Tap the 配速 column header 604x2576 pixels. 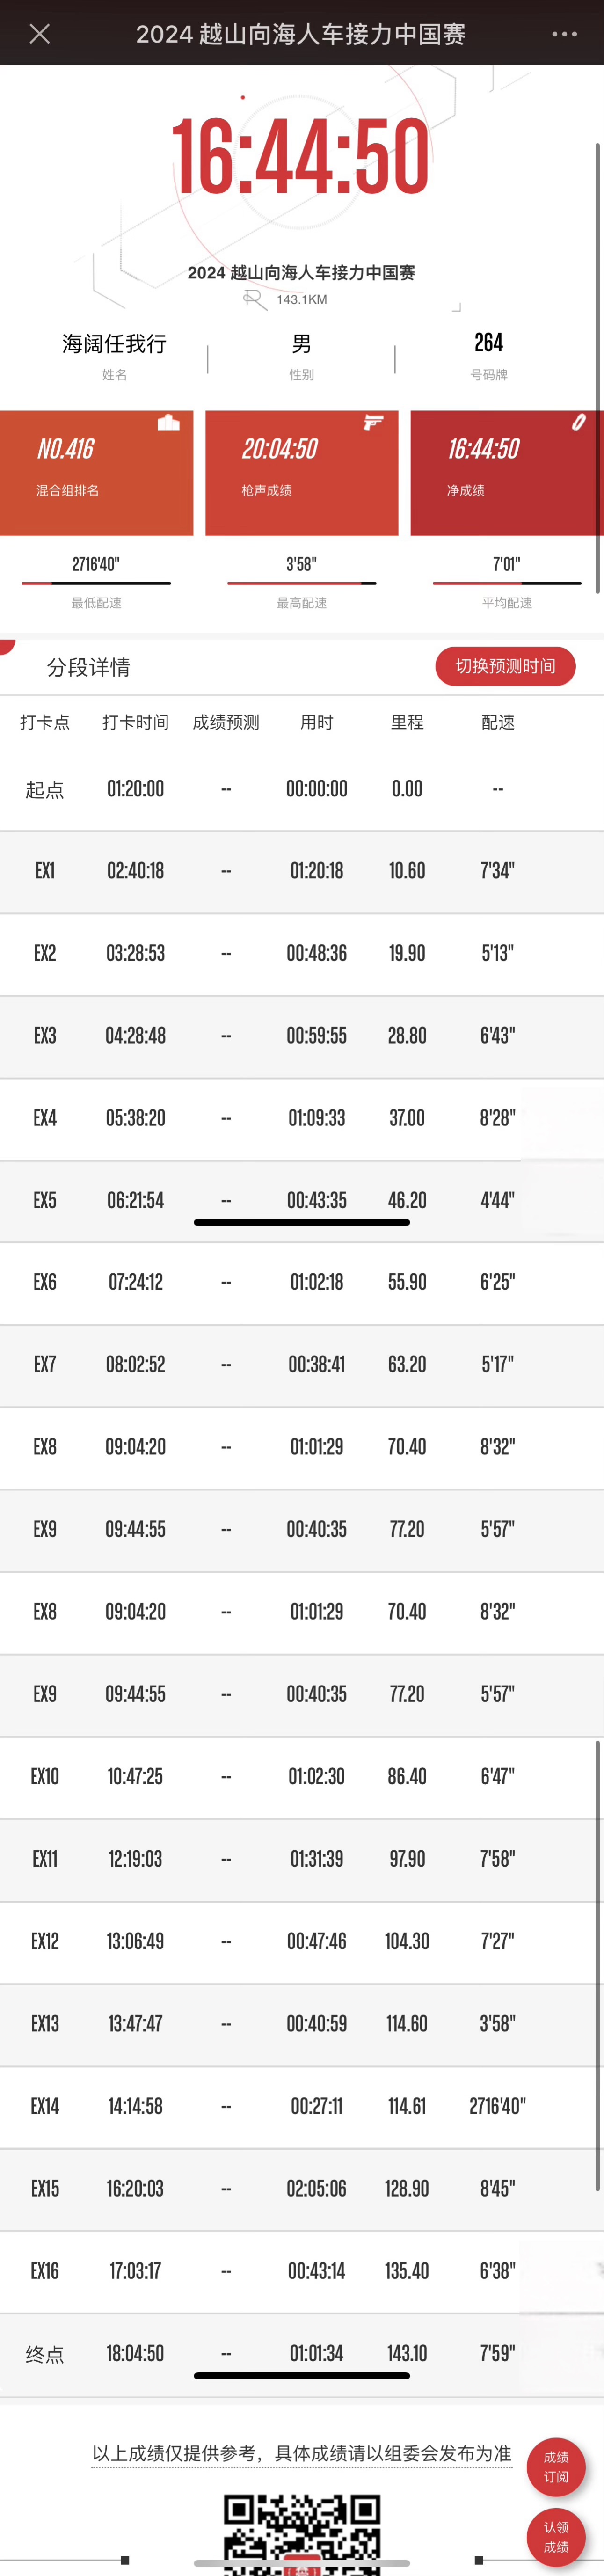498,722
